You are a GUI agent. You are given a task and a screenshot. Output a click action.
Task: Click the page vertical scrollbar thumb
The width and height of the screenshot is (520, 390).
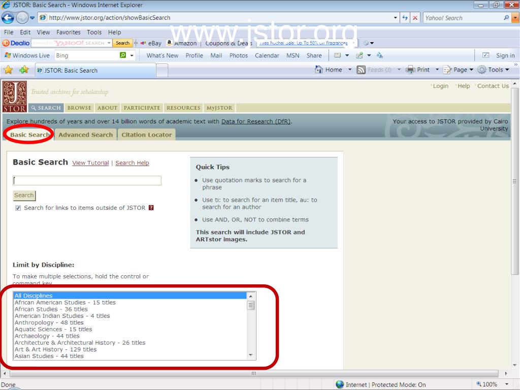click(x=514, y=181)
